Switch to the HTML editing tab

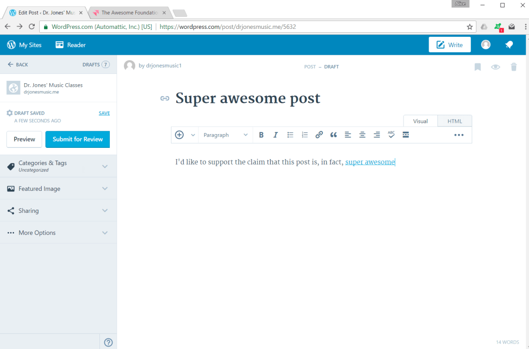point(455,121)
